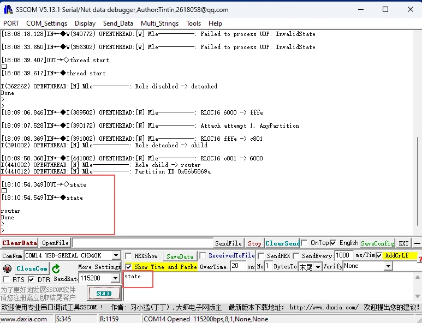Click the green refresh ports icon
The height and width of the screenshot is (323, 422).
(56, 268)
